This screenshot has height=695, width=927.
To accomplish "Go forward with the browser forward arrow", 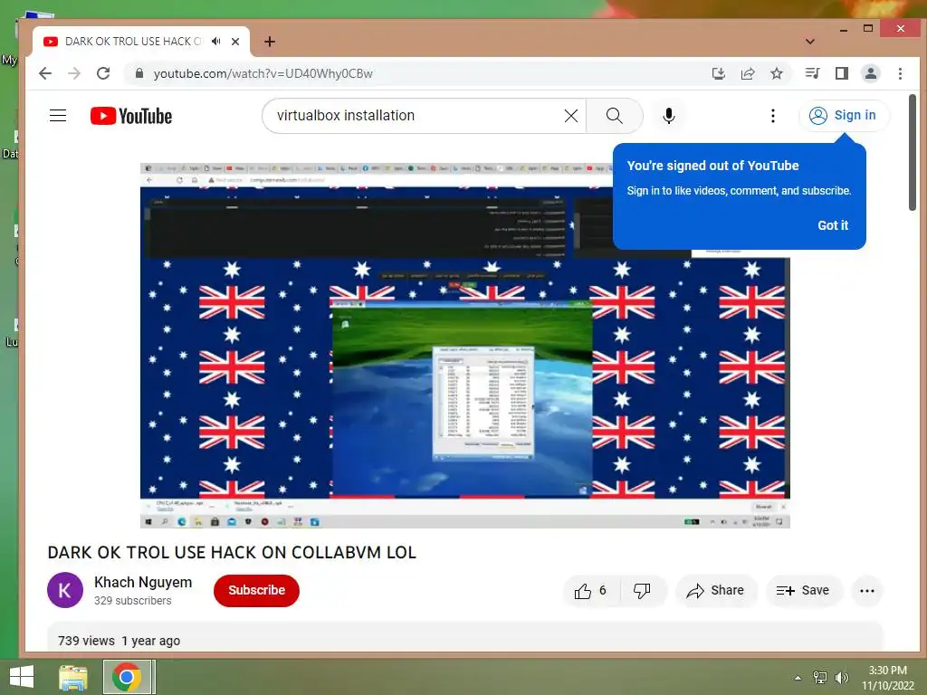I will (74, 73).
